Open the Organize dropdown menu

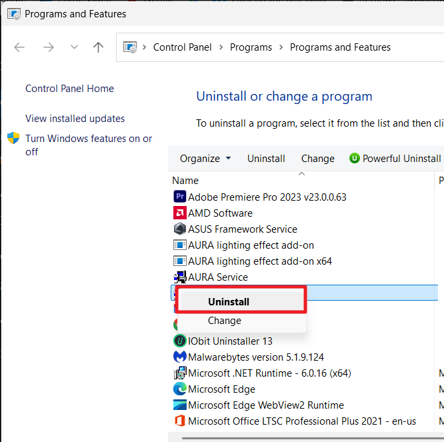pos(205,159)
